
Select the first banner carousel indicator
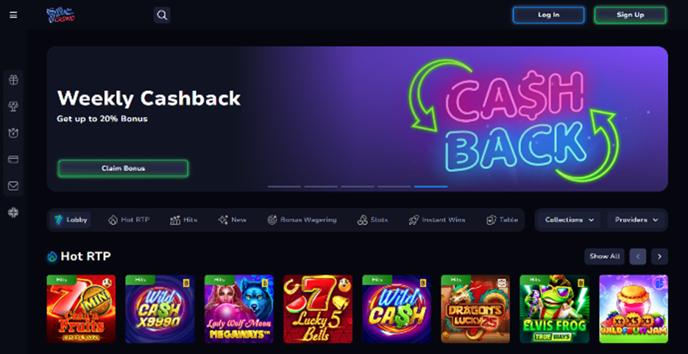click(x=284, y=187)
